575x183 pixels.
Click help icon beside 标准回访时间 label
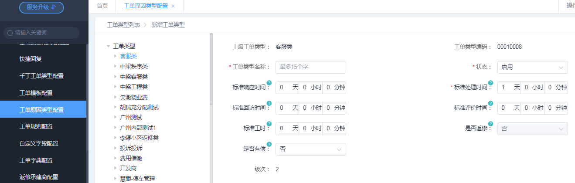[x=269, y=103]
